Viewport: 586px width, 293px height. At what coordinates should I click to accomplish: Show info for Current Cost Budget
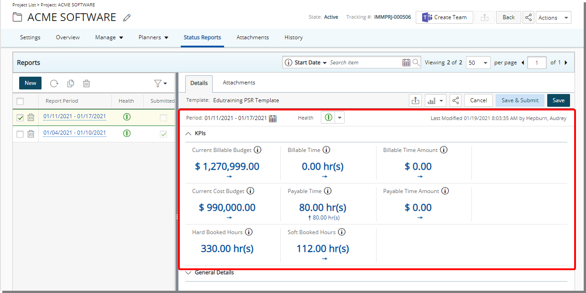(250, 191)
